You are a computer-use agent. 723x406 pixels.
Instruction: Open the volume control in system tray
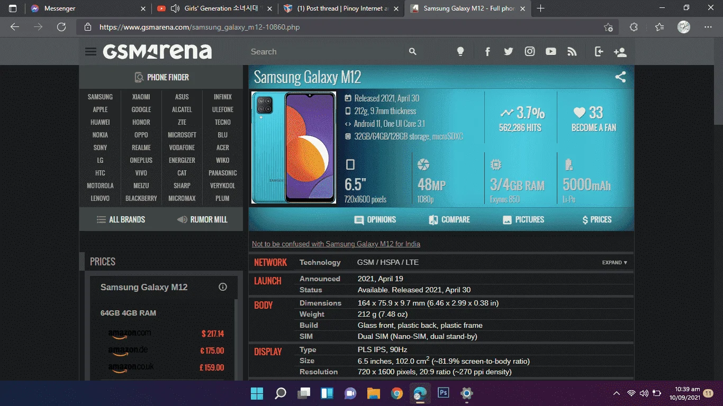[x=644, y=393]
